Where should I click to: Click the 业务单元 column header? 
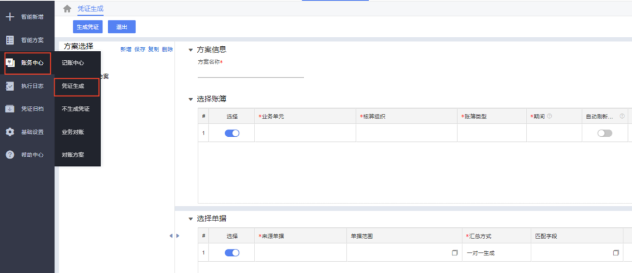pos(305,116)
